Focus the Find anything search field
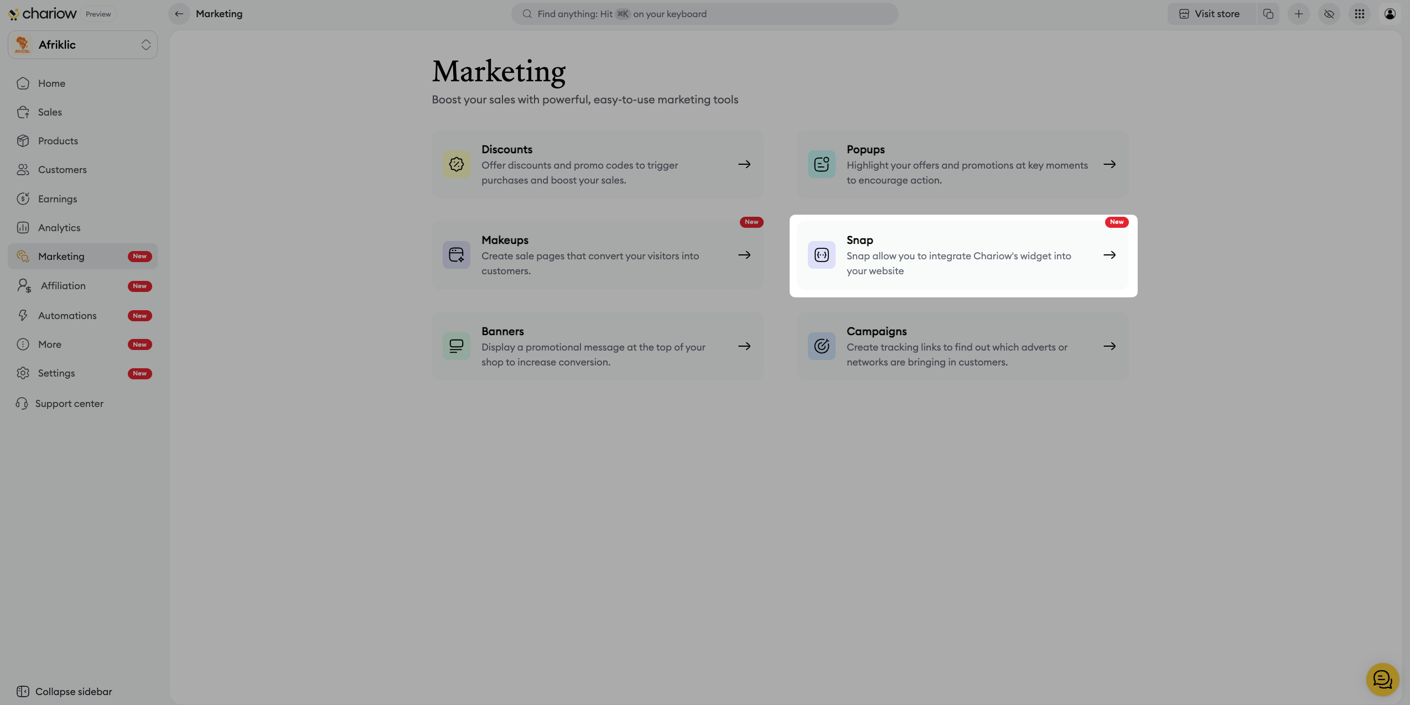1410x705 pixels. tap(704, 14)
